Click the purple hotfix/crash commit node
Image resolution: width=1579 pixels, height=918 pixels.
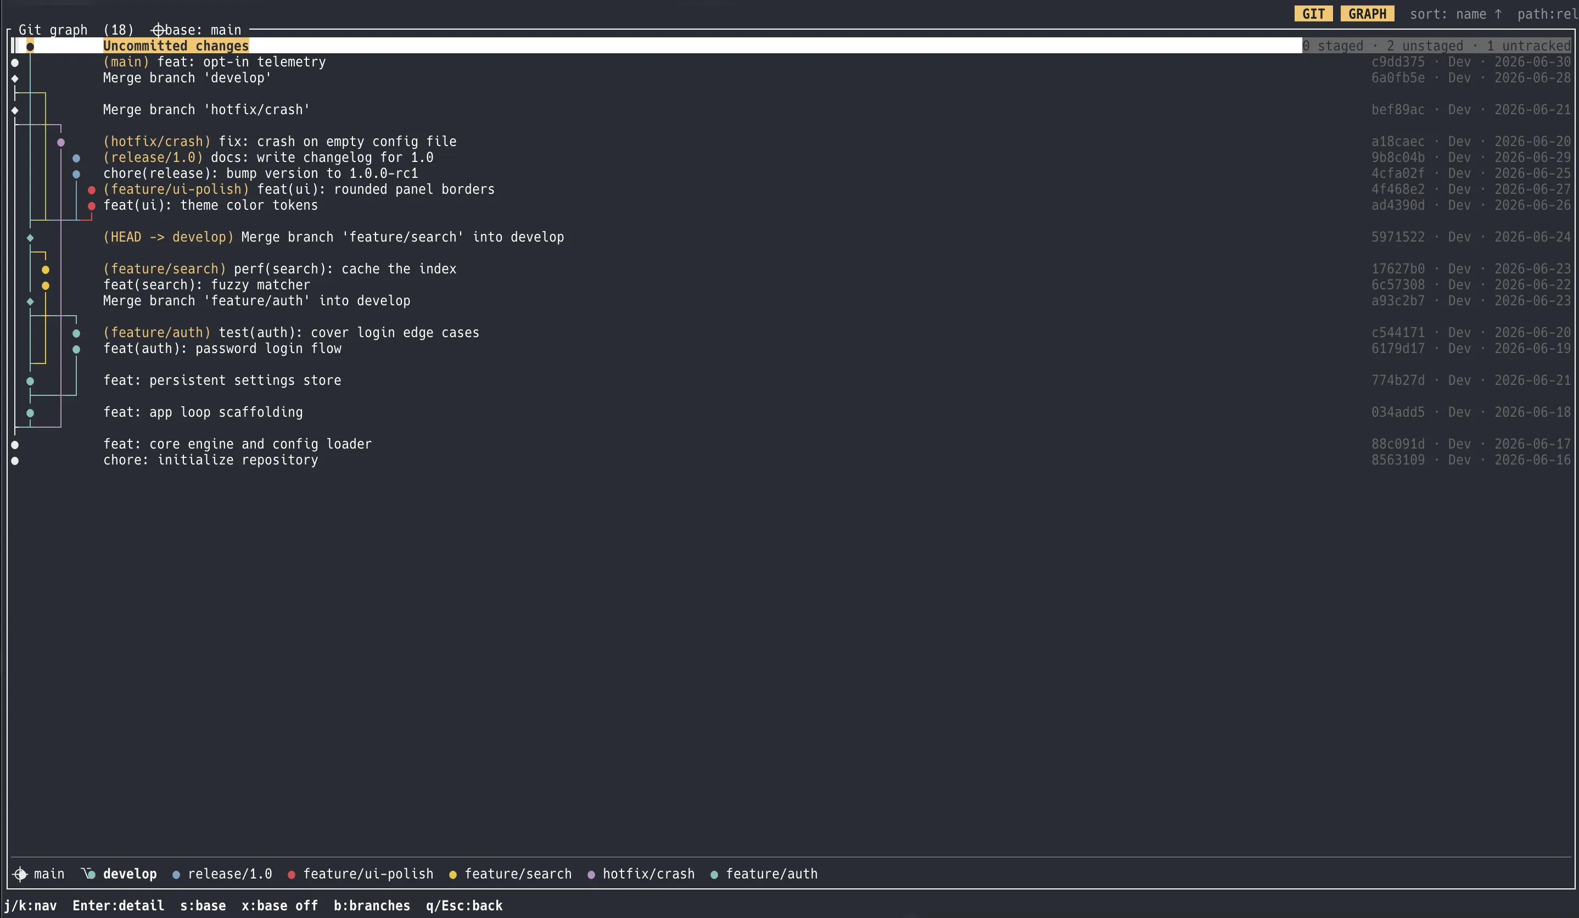click(61, 142)
